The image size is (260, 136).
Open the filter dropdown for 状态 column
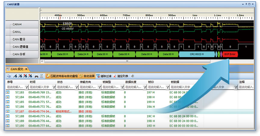76,87
